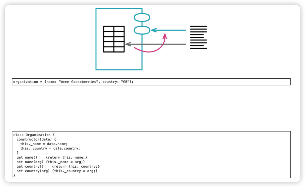Image resolution: width=305 pixels, height=187 pixels.
Task: Click the stacked black text lines icon
Action: click(198, 37)
